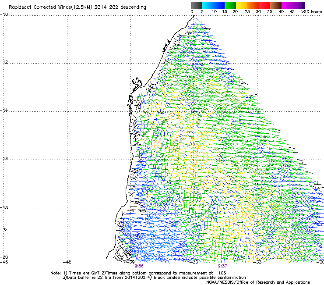The width and height of the screenshot is (324, 285).
Task: Click the purple time label '9:37'
Action: 222,266
